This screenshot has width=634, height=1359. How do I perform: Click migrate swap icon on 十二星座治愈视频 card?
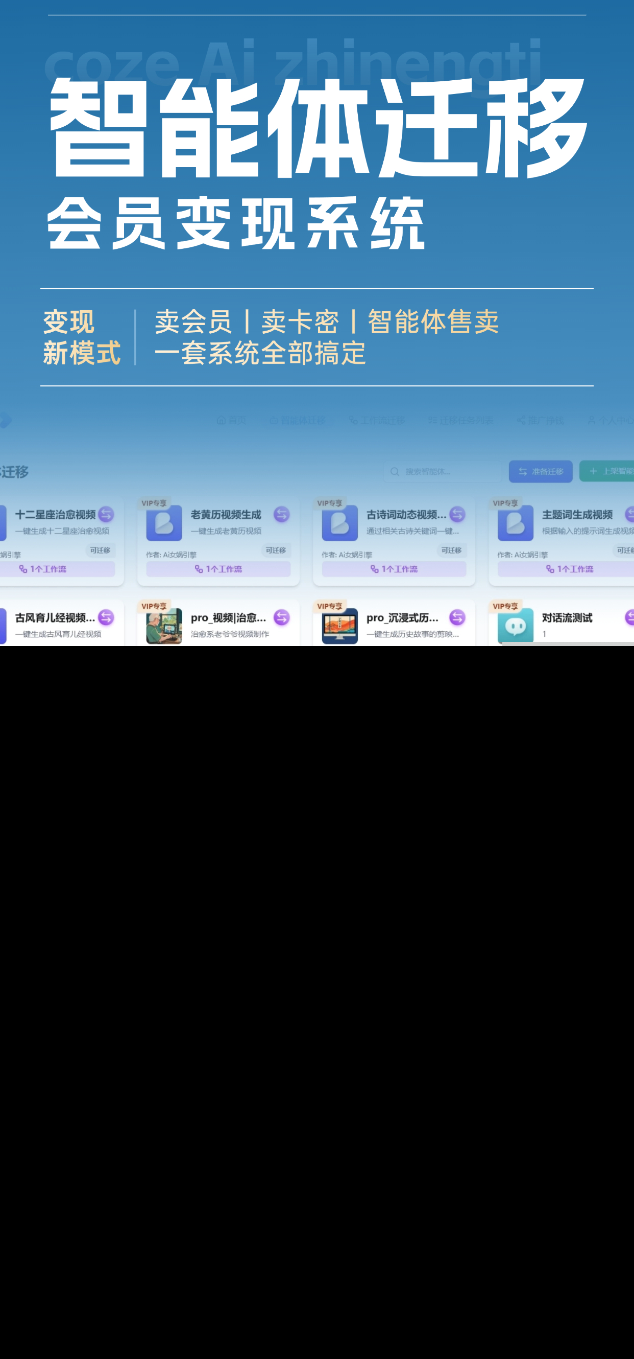106,514
